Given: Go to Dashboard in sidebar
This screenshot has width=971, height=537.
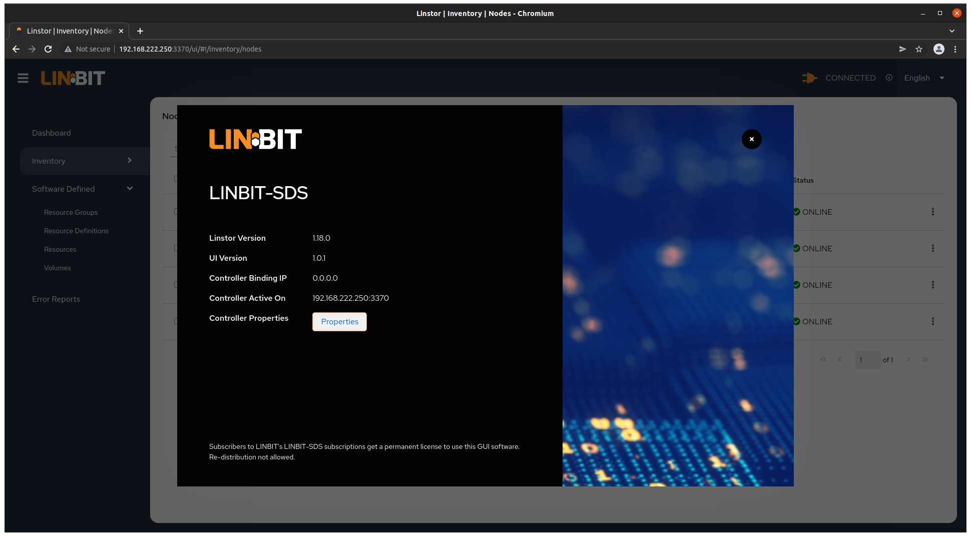Looking at the screenshot, I should tap(52, 133).
